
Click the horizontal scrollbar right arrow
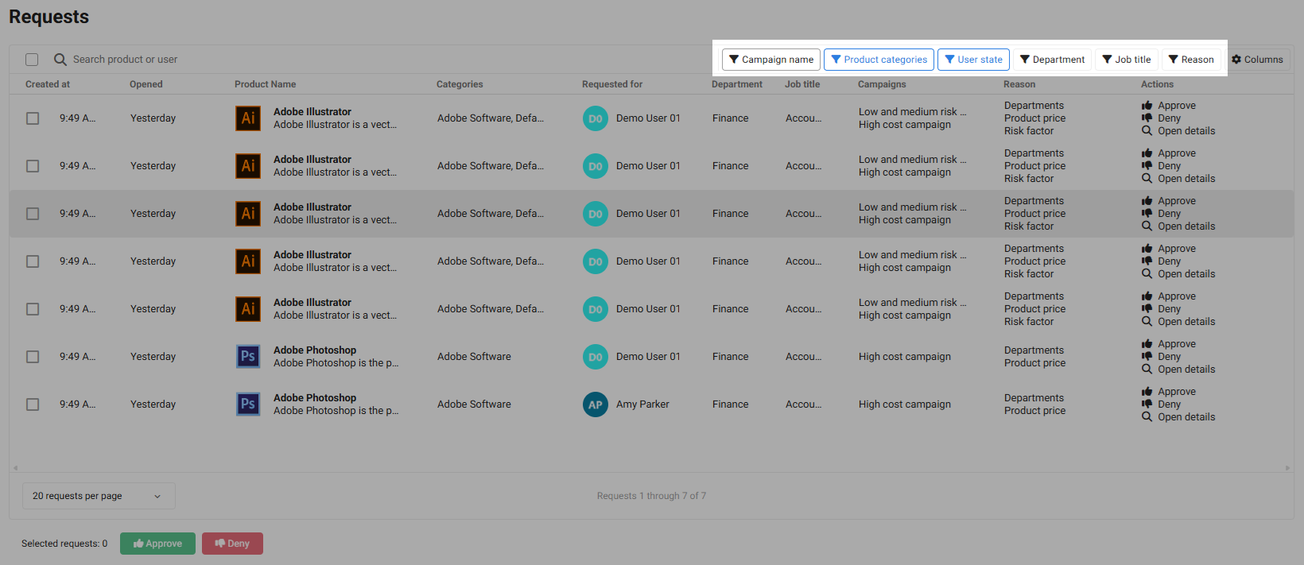1288,468
